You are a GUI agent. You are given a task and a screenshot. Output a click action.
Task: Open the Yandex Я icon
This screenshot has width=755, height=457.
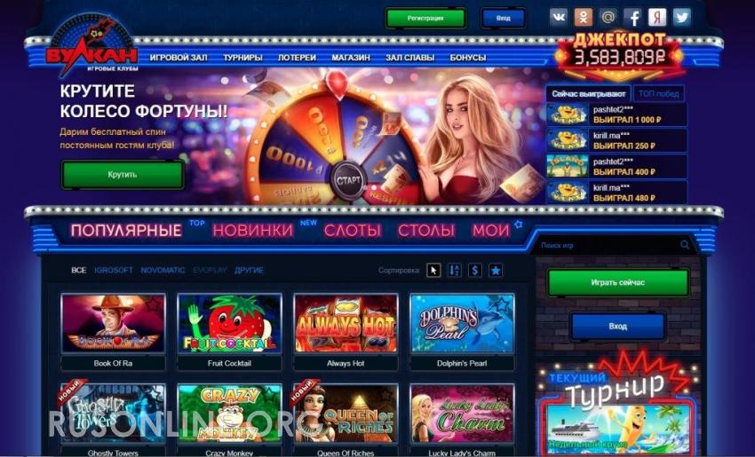point(657,18)
